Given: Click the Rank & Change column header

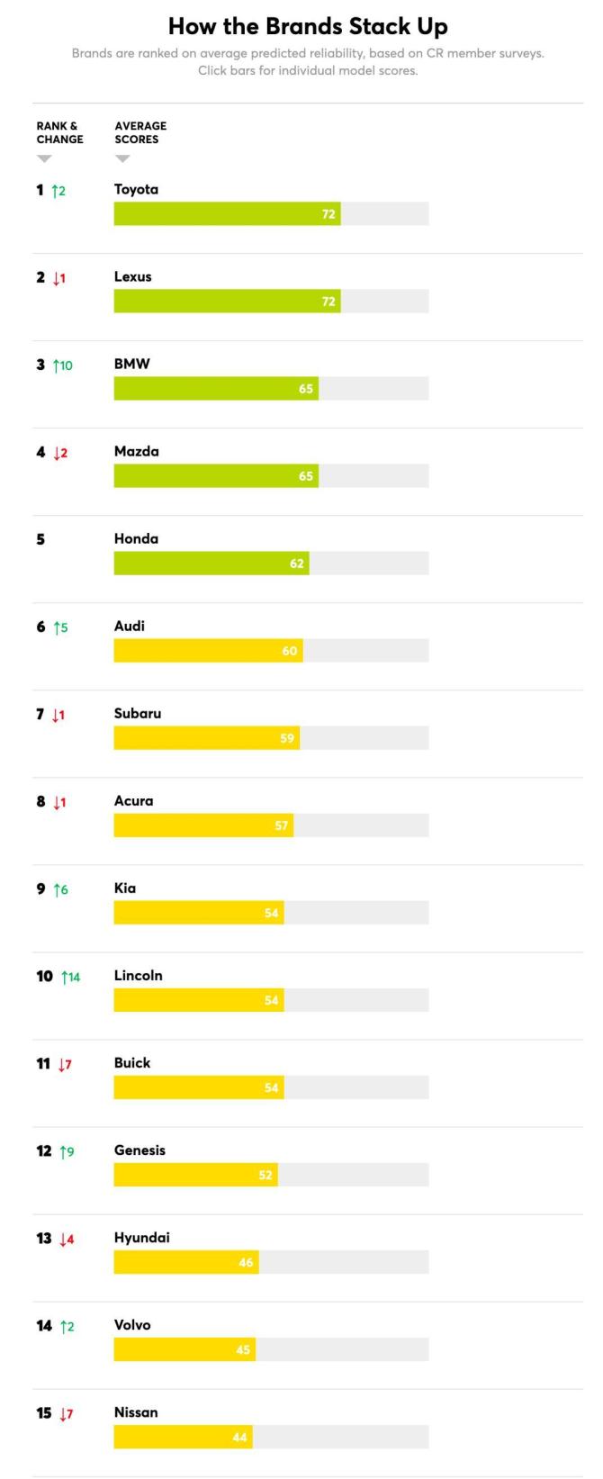Looking at the screenshot, I should (x=59, y=132).
